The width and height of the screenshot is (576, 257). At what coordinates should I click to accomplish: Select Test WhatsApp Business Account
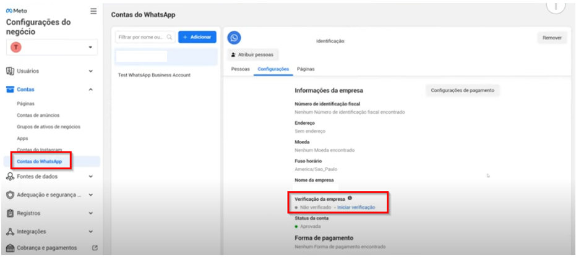tap(154, 75)
